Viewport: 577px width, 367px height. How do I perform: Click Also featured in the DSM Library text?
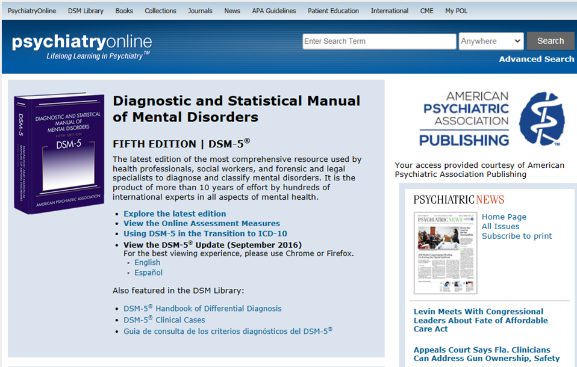click(x=178, y=291)
